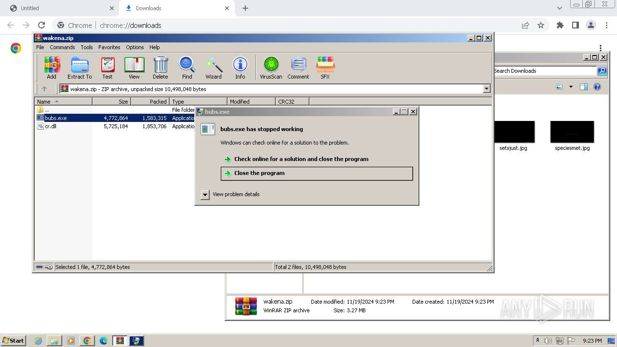Click volume speaker tray icon
617x347 pixels.
pyautogui.click(x=548, y=341)
